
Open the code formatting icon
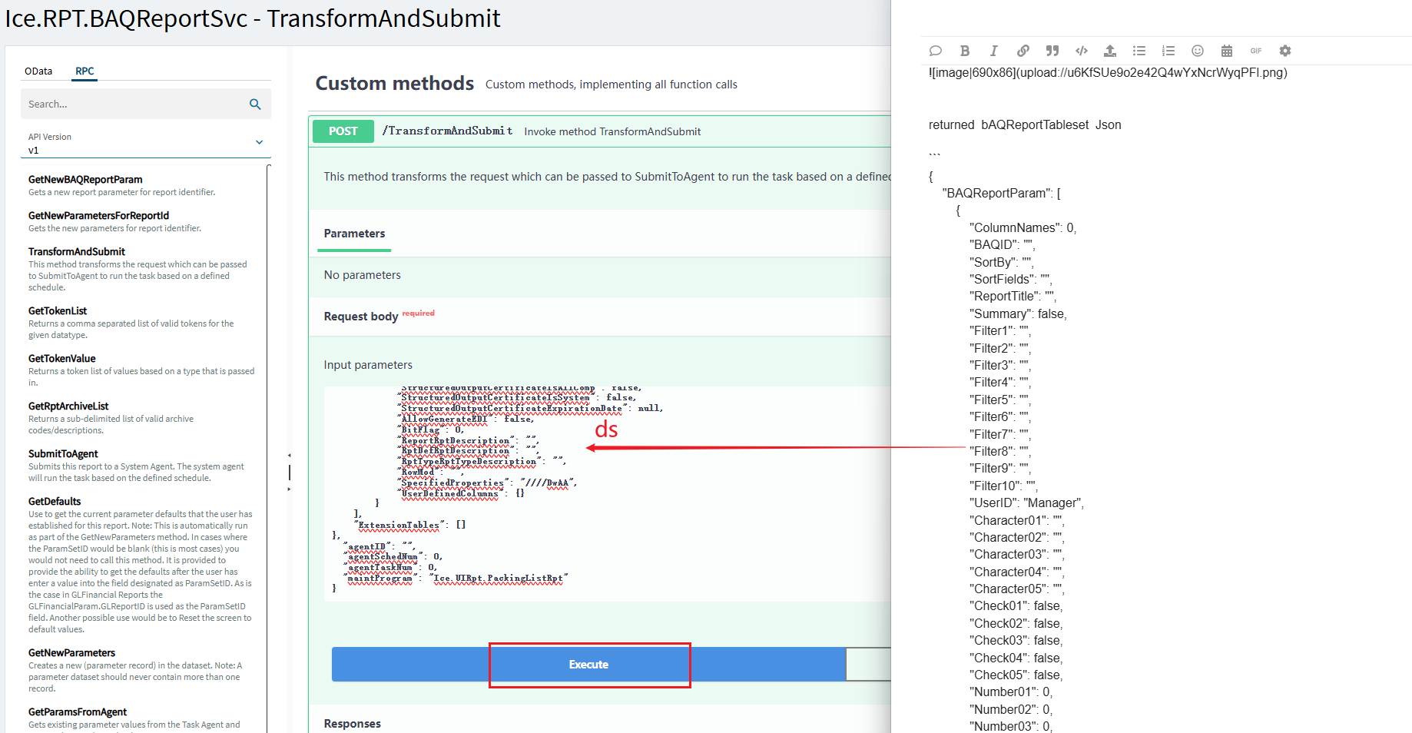(x=1081, y=51)
